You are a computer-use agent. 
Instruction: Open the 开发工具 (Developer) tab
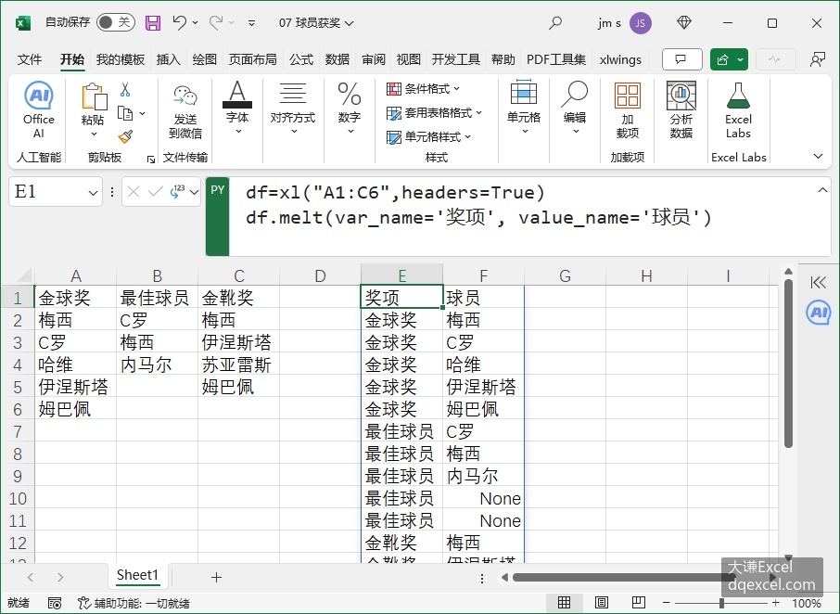pos(455,59)
